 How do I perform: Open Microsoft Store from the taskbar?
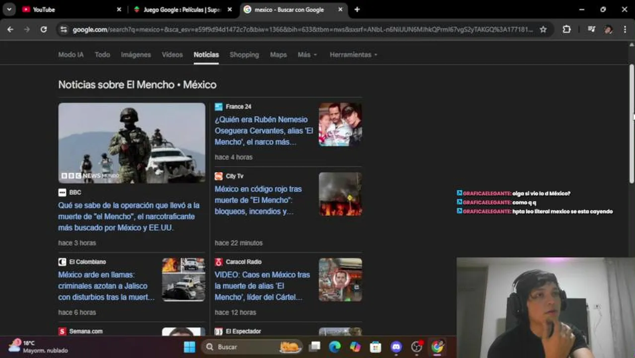coord(376,347)
